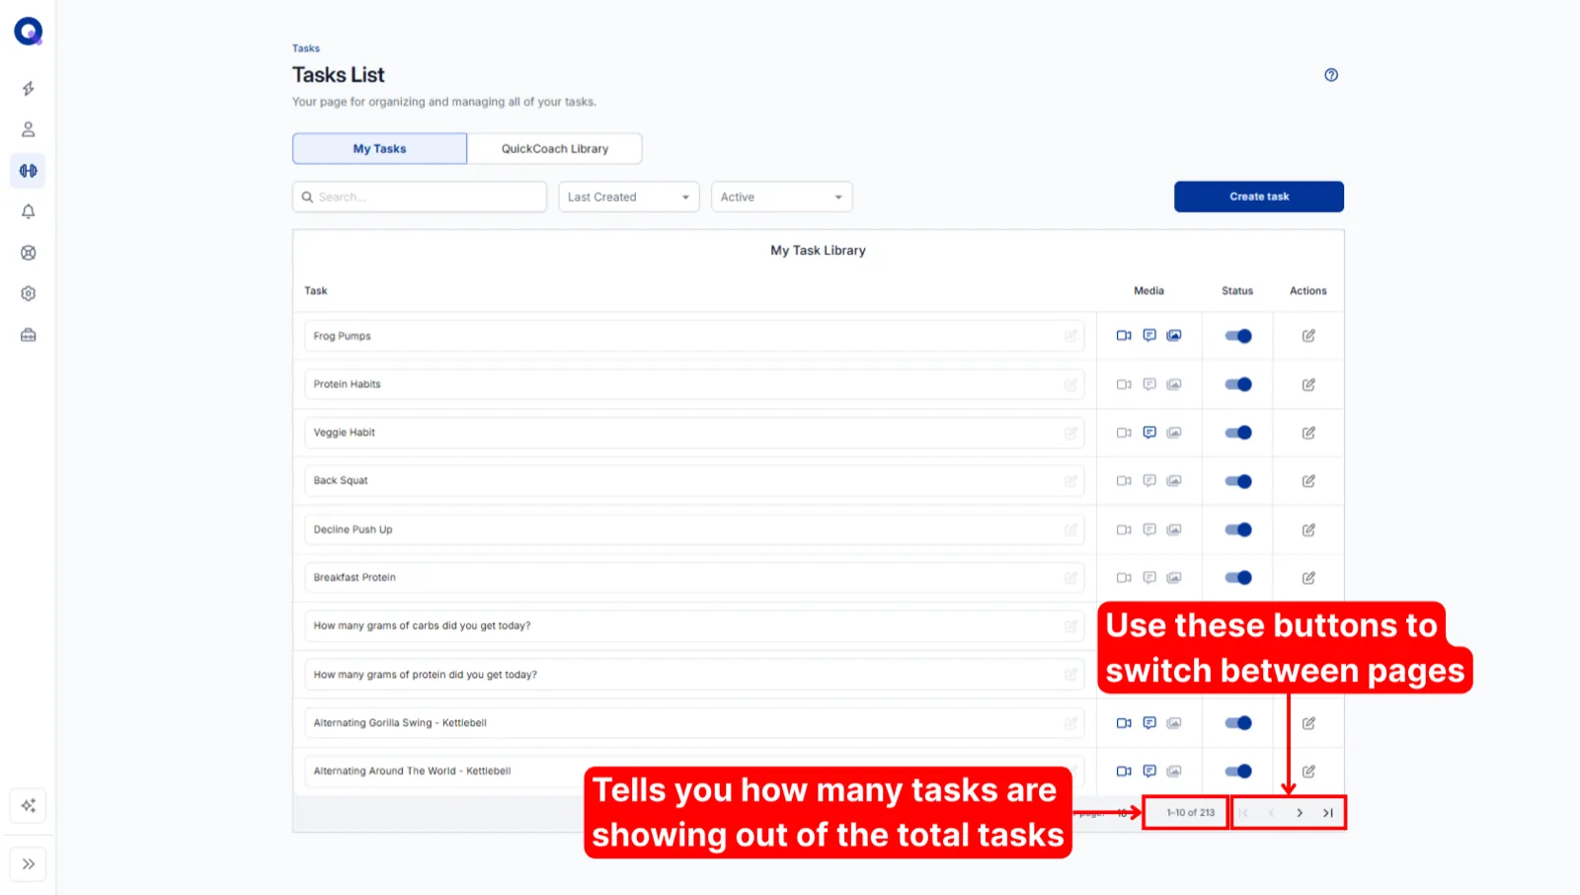
Task: Toggle status switch for Back Squat
Action: [1238, 481]
